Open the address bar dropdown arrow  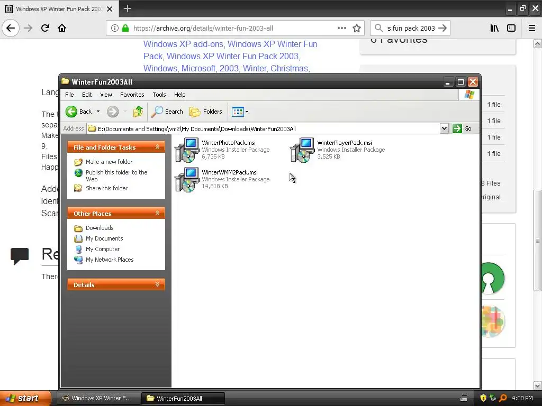click(x=444, y=128)
